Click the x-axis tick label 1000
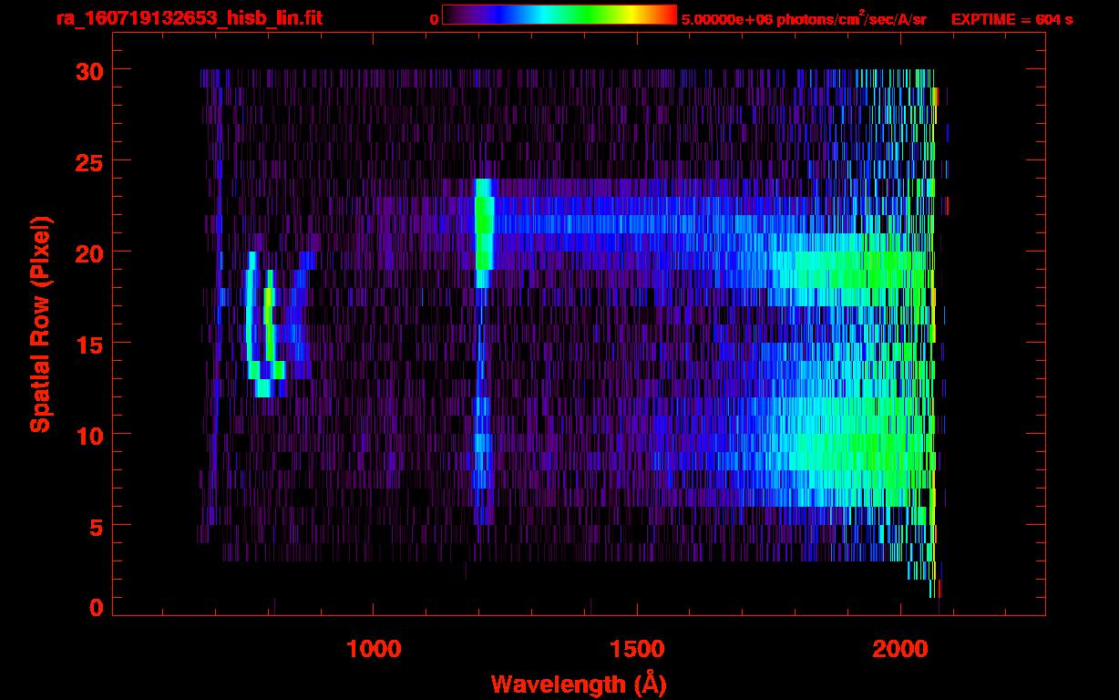This screenshot has width=1119, height=700. [x=374, y=649]
